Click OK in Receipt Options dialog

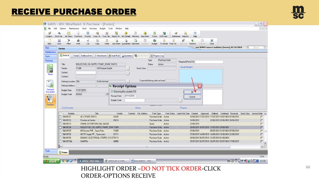point(192,92)
